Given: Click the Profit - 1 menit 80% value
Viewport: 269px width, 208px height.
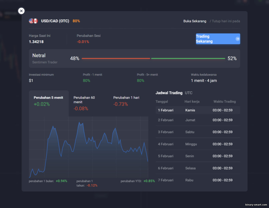Looking at the screenshot, I should 86,80.
